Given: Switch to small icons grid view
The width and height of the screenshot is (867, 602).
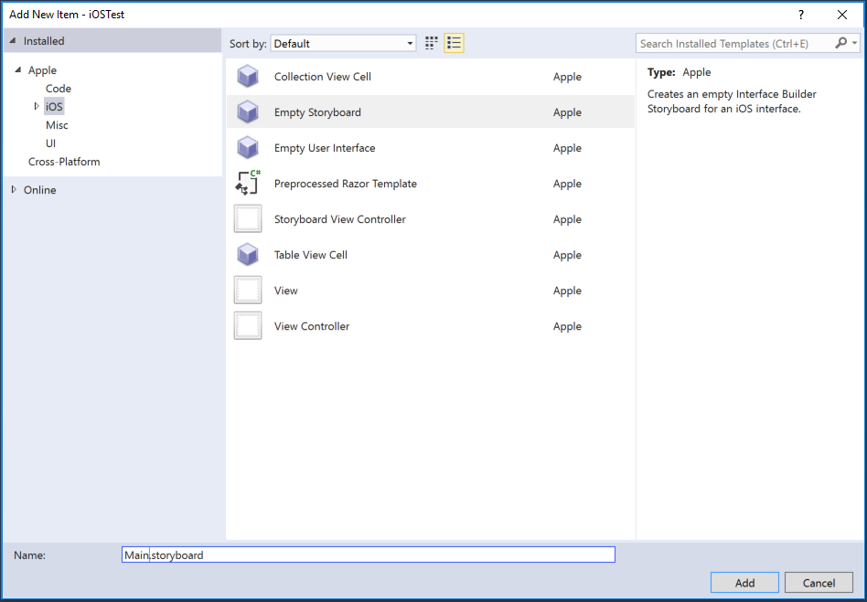Looking at the screenshot, I should [x=432, y=43].
